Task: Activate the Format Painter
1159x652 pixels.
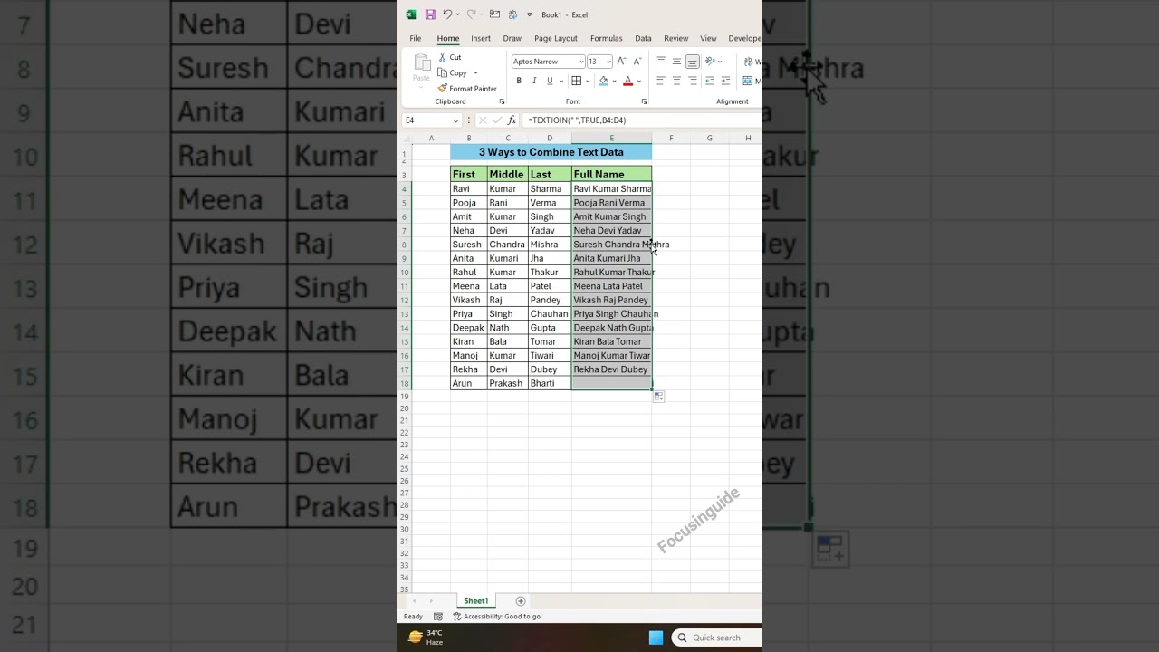Action: pos(467,88)
